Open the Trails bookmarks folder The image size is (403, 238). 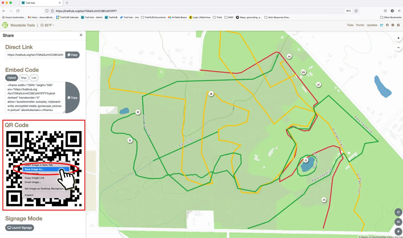pyautogui.click(x=217, y=17)
